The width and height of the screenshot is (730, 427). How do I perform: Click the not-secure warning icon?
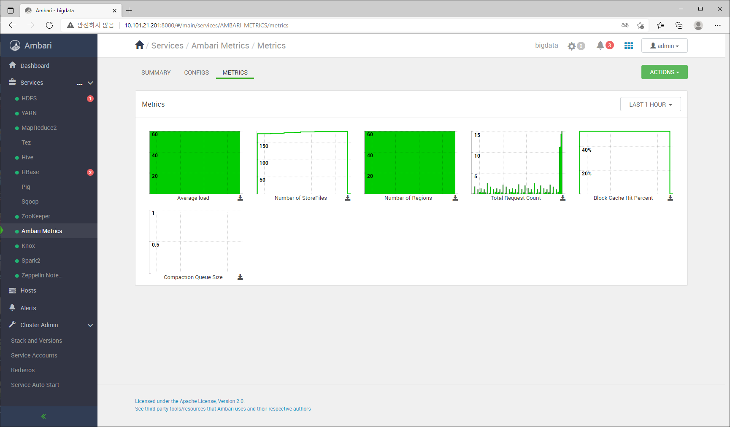[70, 25]
